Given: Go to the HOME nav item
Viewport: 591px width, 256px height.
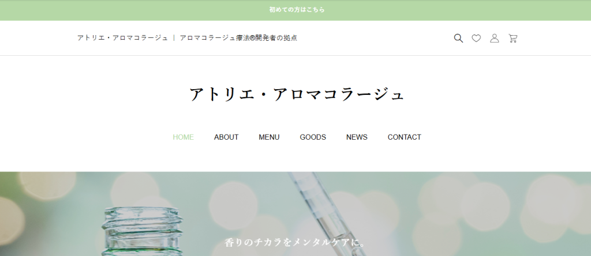Looking at the screenshot, I should tap(183, 137).
